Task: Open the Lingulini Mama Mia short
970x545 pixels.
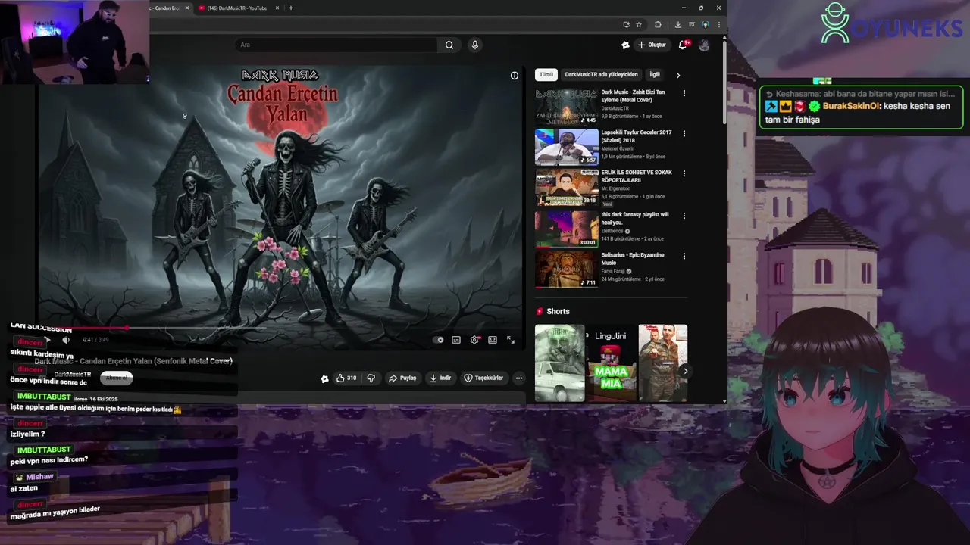Action: [612, 363]
